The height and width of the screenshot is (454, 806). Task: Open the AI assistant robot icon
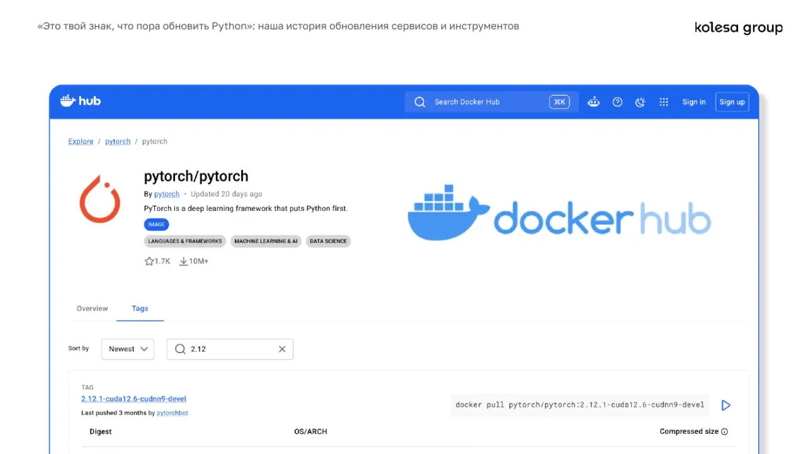click(x=594, y=102)
